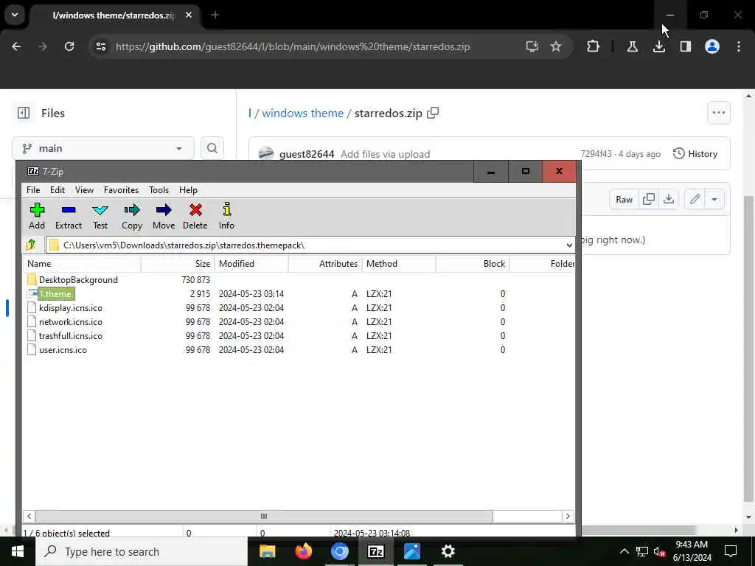Click the Add button in 7-Zip toolbar

[37, 216]
